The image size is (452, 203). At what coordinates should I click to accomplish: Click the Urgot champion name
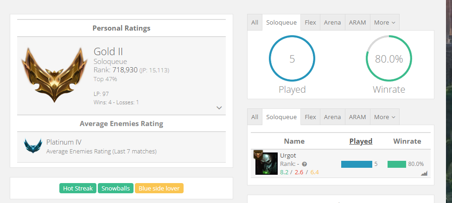[x=287, y=155]
